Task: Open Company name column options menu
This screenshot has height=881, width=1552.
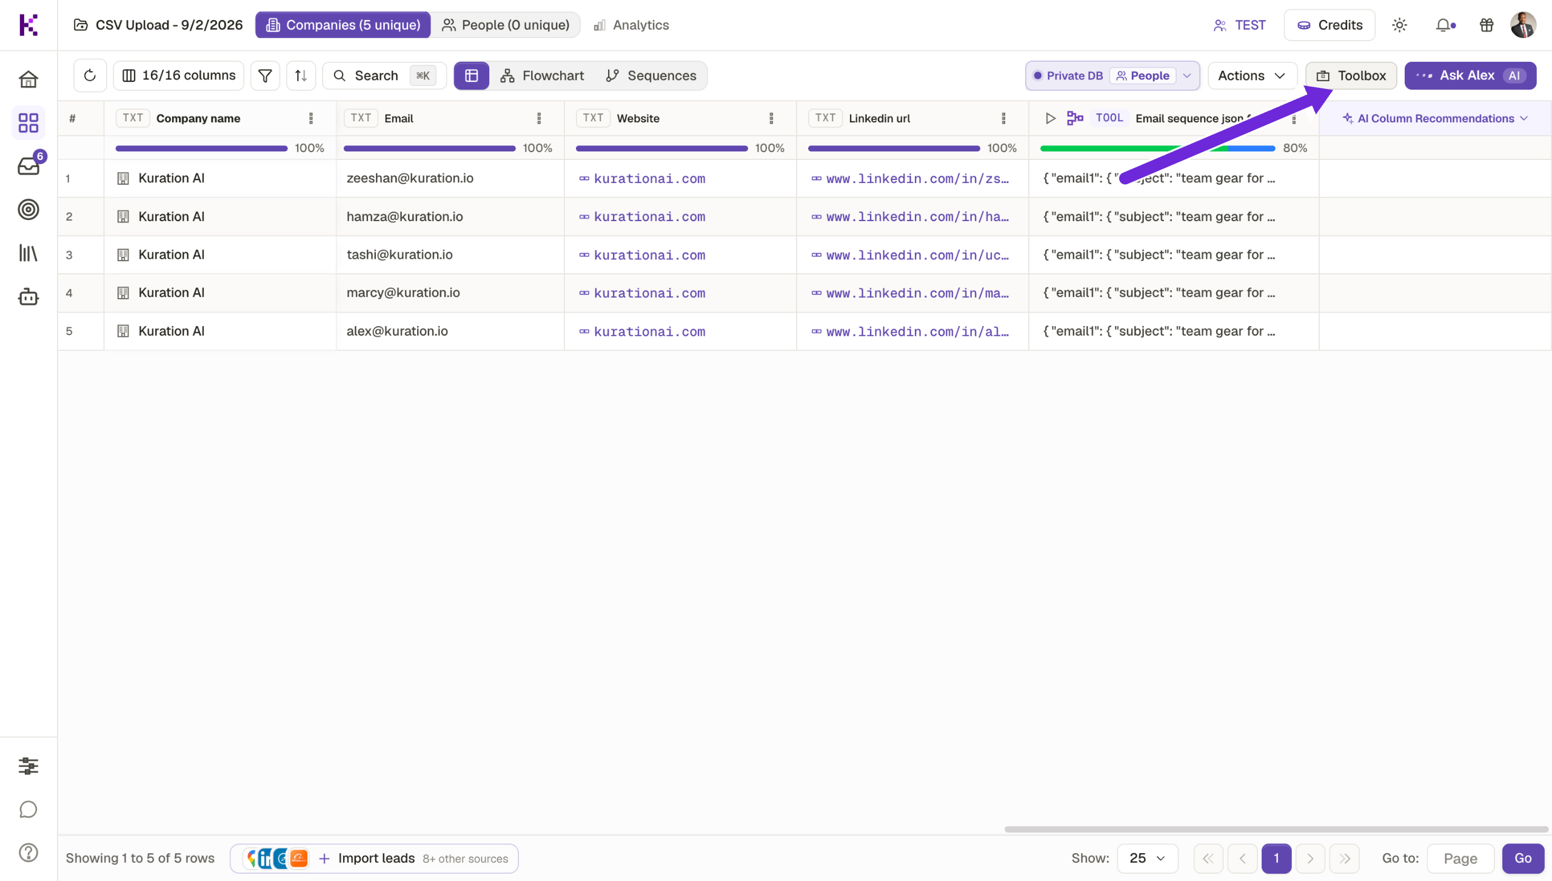Action: pyautogui.click(x=311, y=118)
